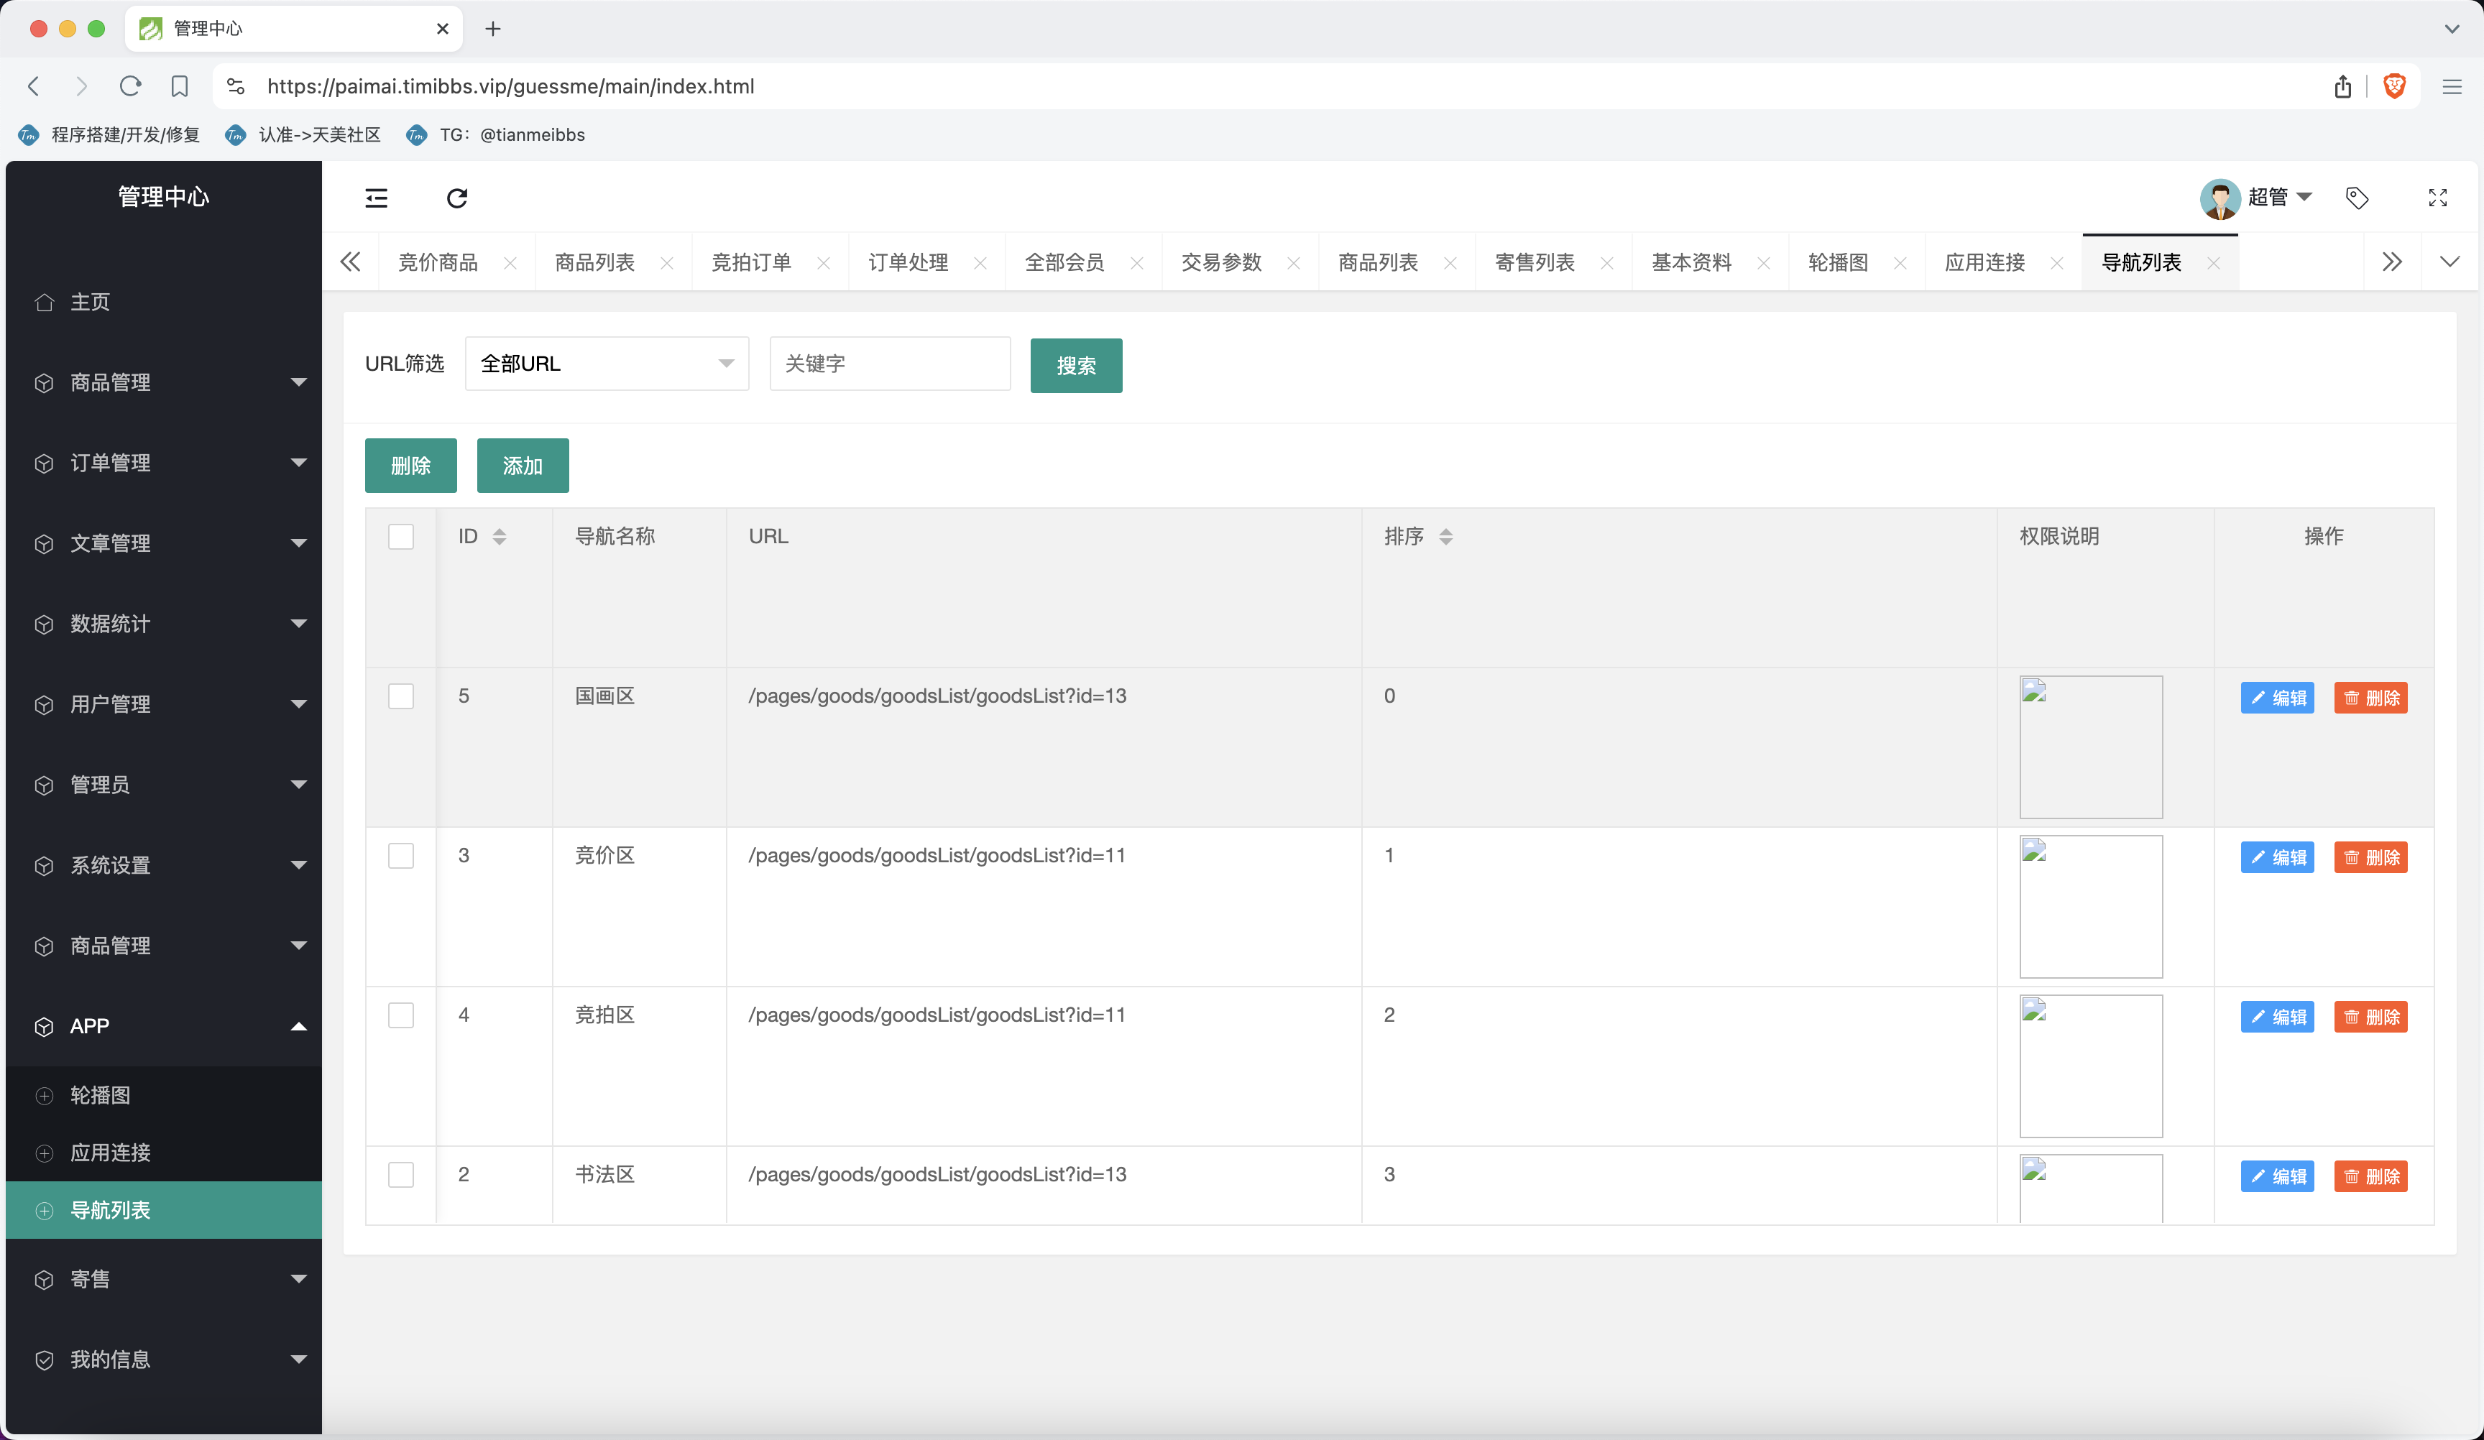
Task: Click the tag icon beside the user menu
Action: [x=2357, y=198]
